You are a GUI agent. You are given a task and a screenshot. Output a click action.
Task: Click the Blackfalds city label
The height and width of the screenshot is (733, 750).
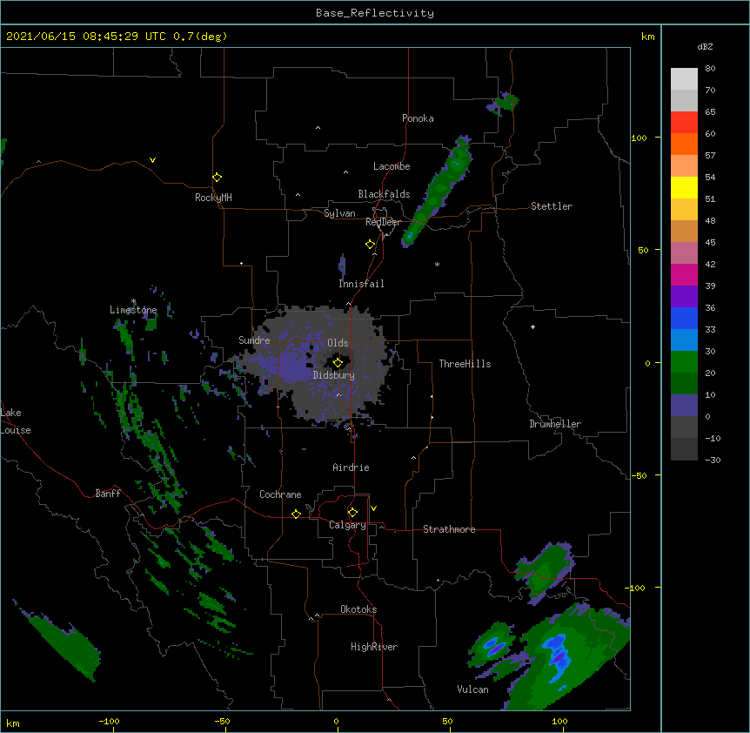[384, 194]
